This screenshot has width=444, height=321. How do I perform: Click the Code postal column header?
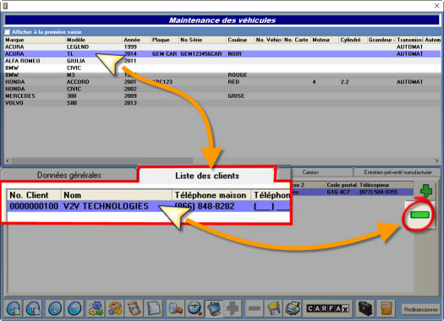point(342,185)
